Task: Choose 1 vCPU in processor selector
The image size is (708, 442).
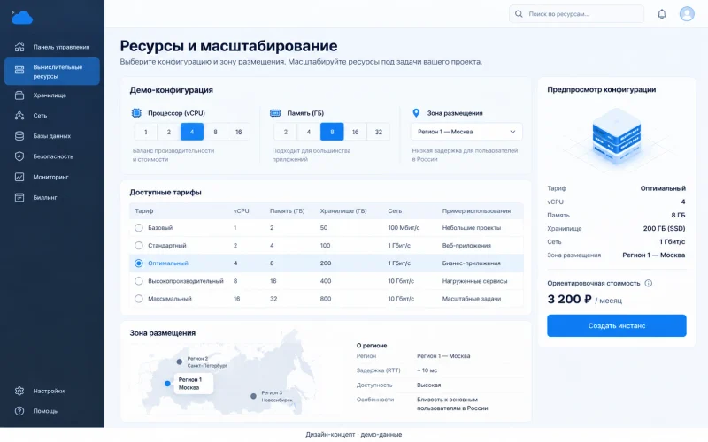Action: (145, 132)
